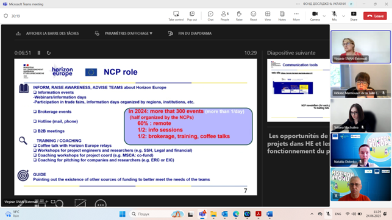Select Natalia Didenko video tile
Screen dimensions: 392x220
360,150
